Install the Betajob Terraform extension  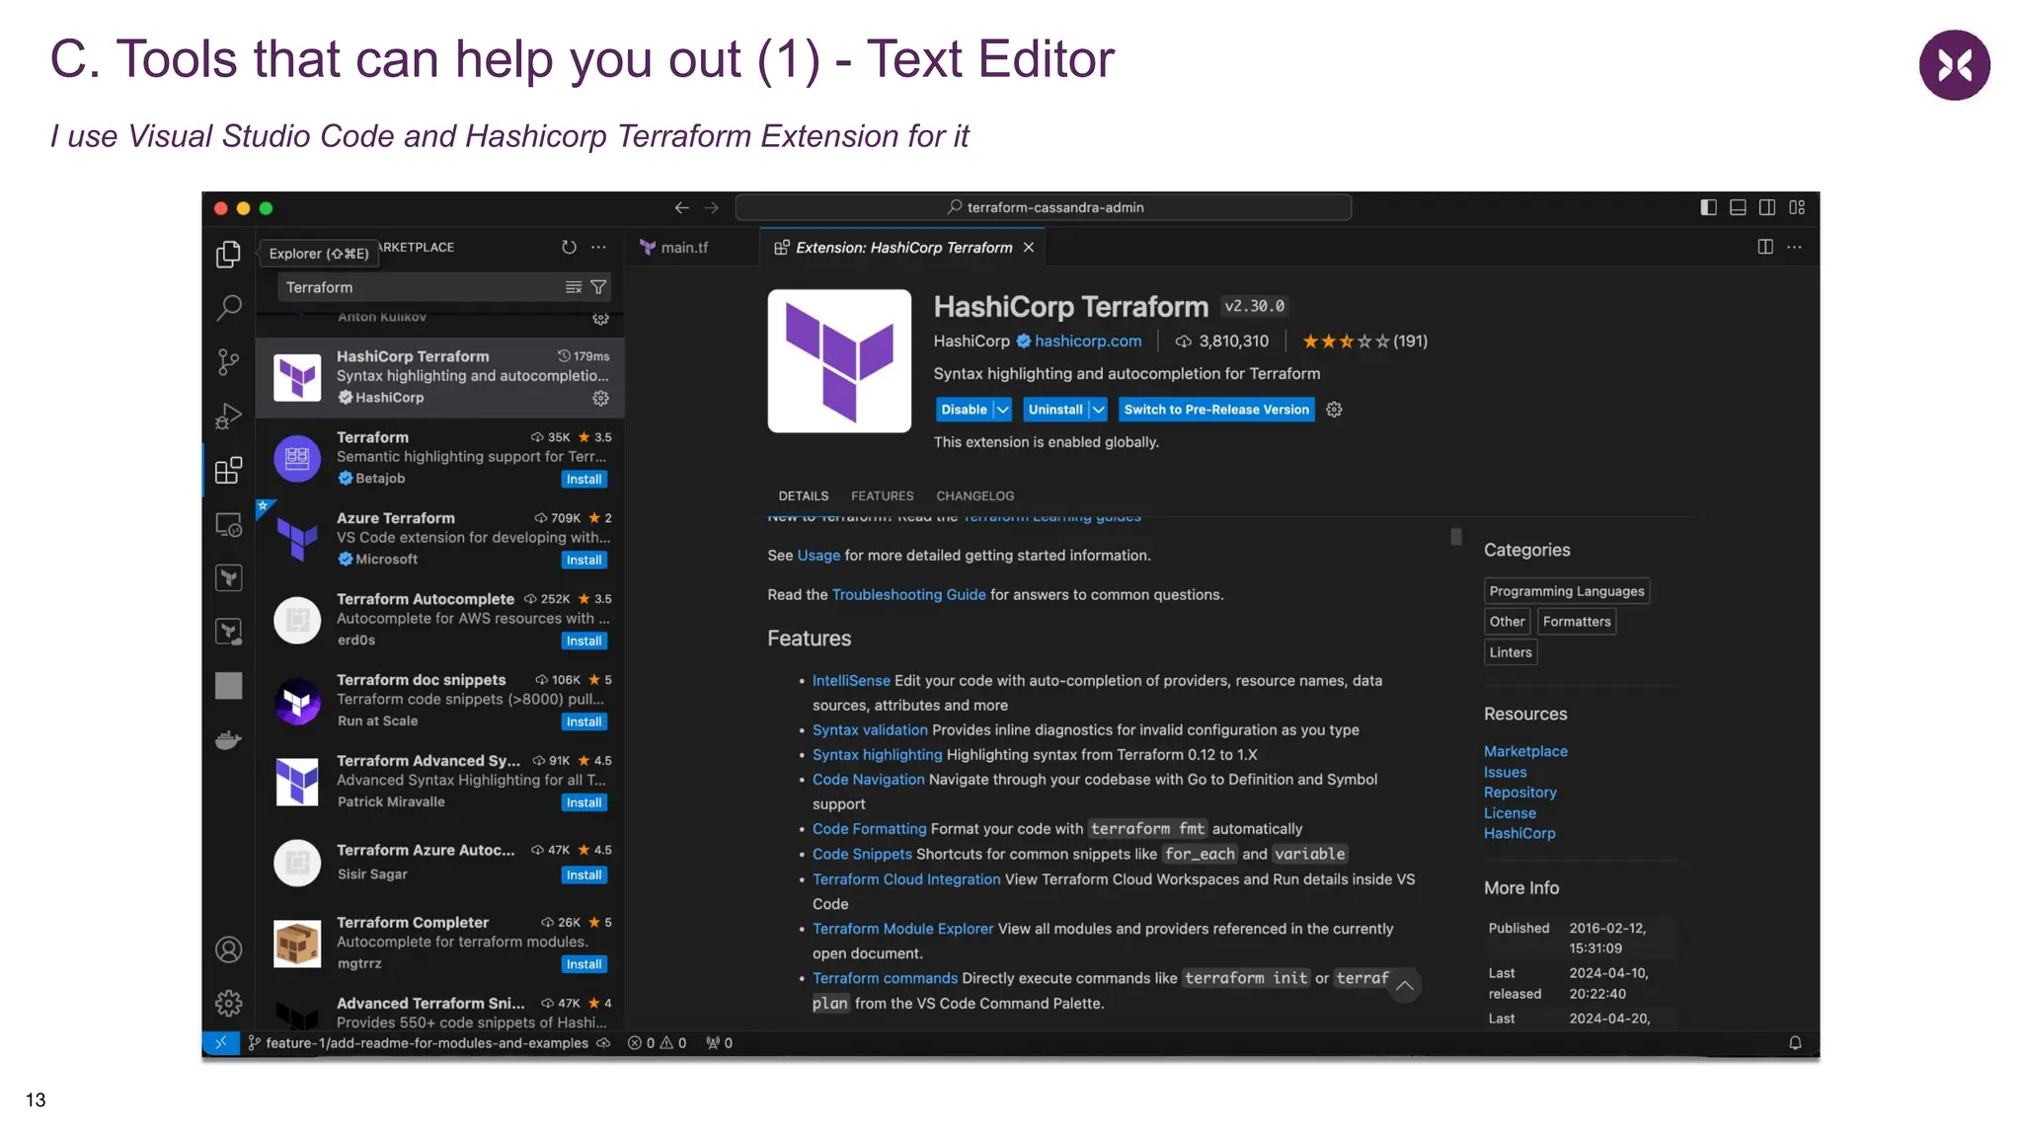[584, 480]
